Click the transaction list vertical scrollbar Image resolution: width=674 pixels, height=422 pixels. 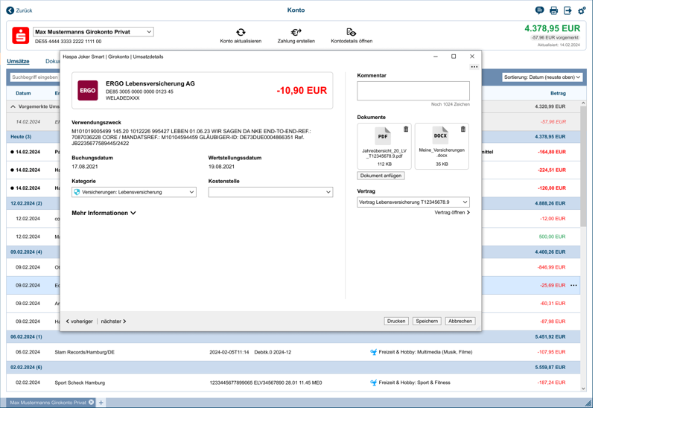[583, 166]
